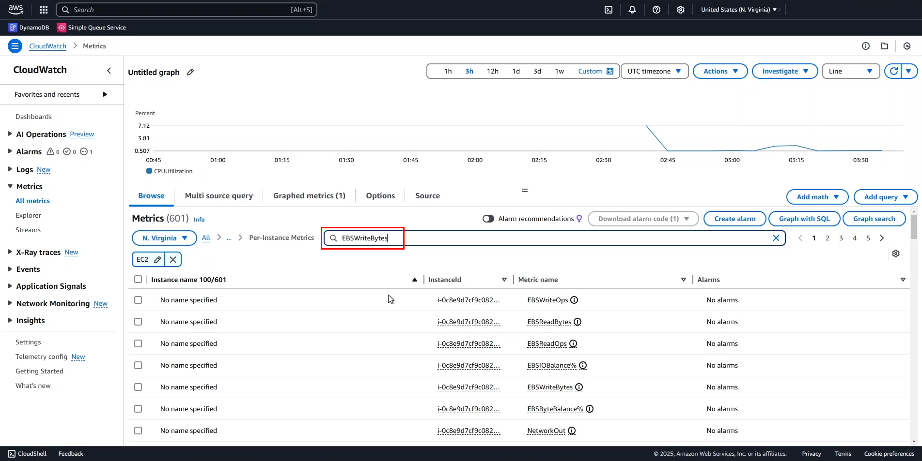
Task: Open the UTC timezone dropdown
Action: click(x=654, y=71)
